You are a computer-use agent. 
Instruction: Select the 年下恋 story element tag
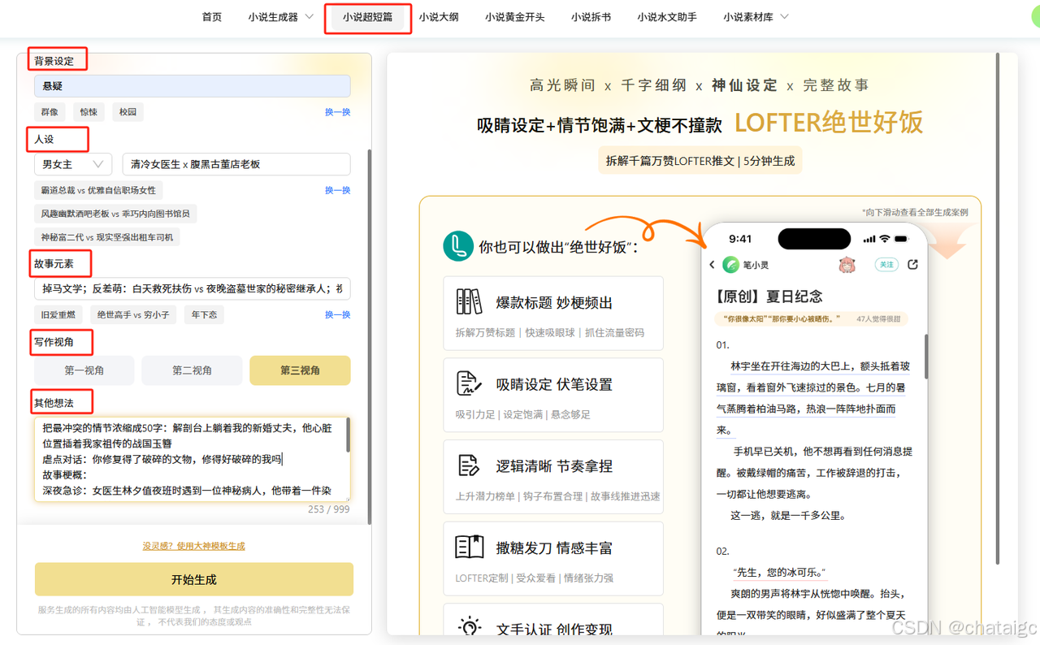pyautogui.click(x=204, y=314)
